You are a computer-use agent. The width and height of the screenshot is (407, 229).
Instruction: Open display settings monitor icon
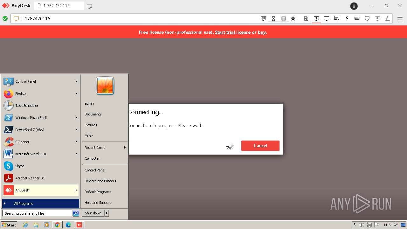click(x=327, y=18)
